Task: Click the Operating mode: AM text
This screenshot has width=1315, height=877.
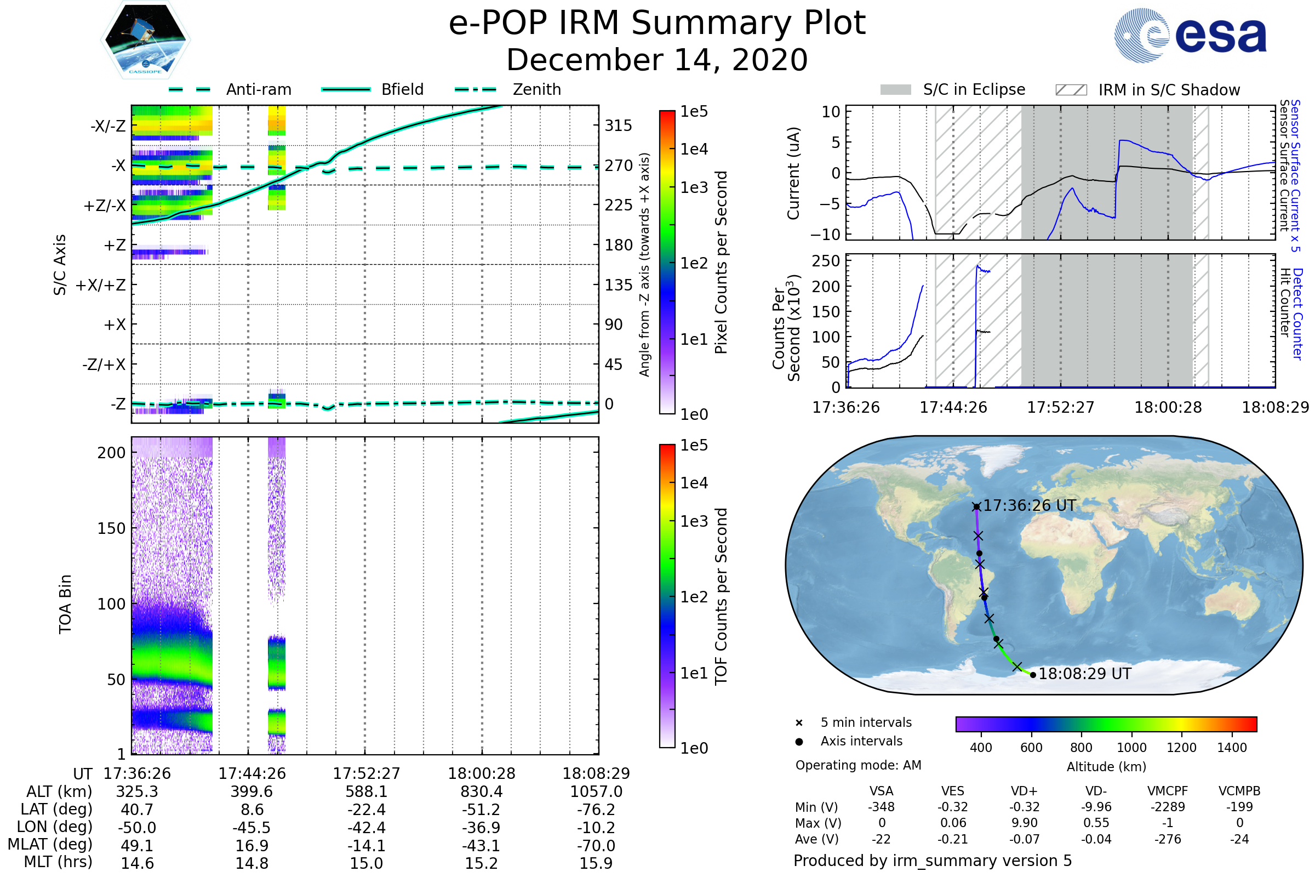Action: pyautogui.click(x=858, y=765)
